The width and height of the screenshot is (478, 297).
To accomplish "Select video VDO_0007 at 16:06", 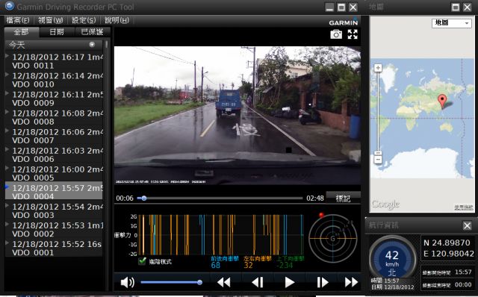I will point(54,136).
